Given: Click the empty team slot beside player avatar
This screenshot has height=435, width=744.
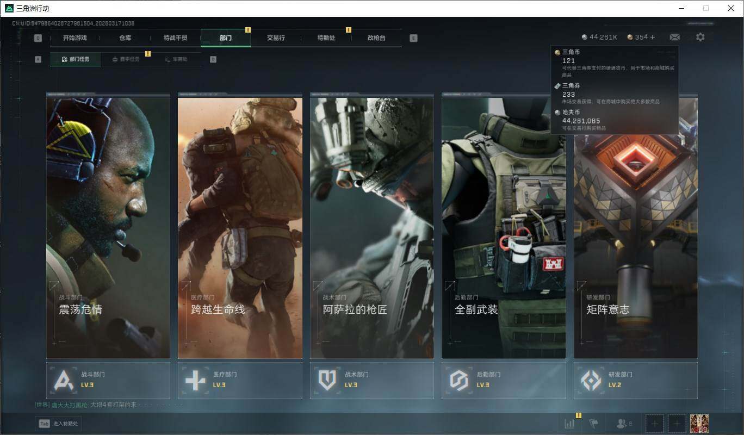Looking at the screenshot, I should click(677, 423).
